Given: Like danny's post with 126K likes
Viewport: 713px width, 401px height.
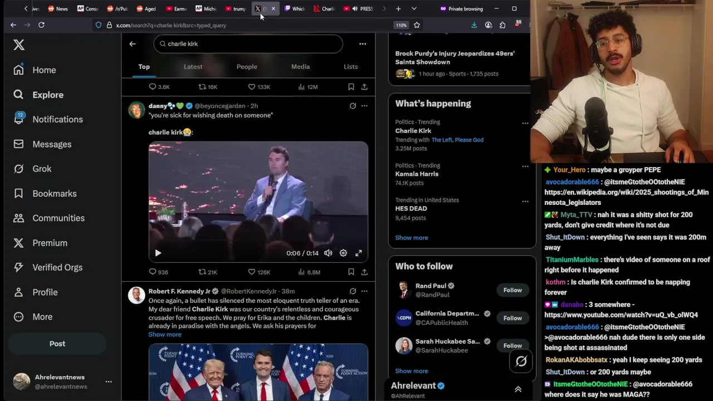Looking at the screenshot, I should [x=259, y=272].
